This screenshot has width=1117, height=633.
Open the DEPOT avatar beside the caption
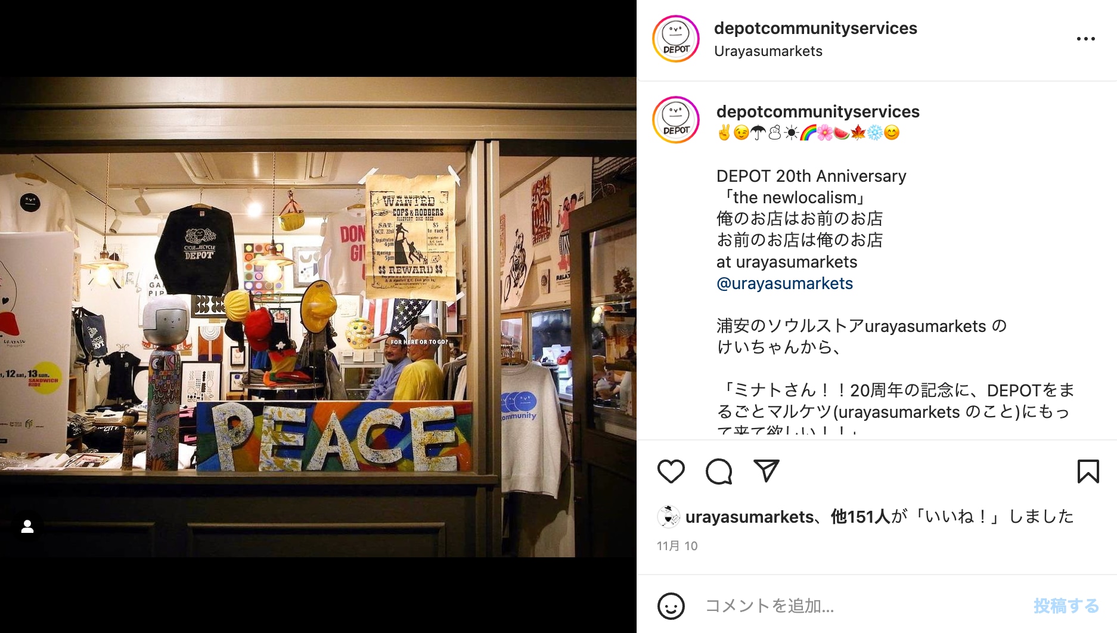pyautogui.click(x=676, y=120)
